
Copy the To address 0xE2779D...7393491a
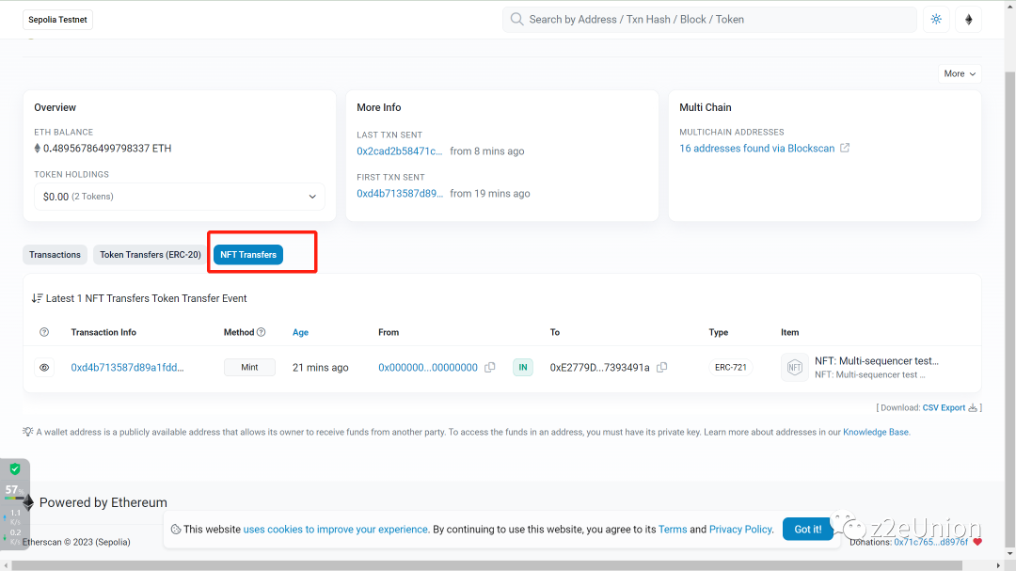[662, 368]
